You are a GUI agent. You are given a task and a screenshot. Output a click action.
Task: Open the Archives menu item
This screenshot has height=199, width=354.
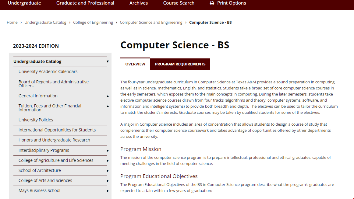[x=138, y=3]
